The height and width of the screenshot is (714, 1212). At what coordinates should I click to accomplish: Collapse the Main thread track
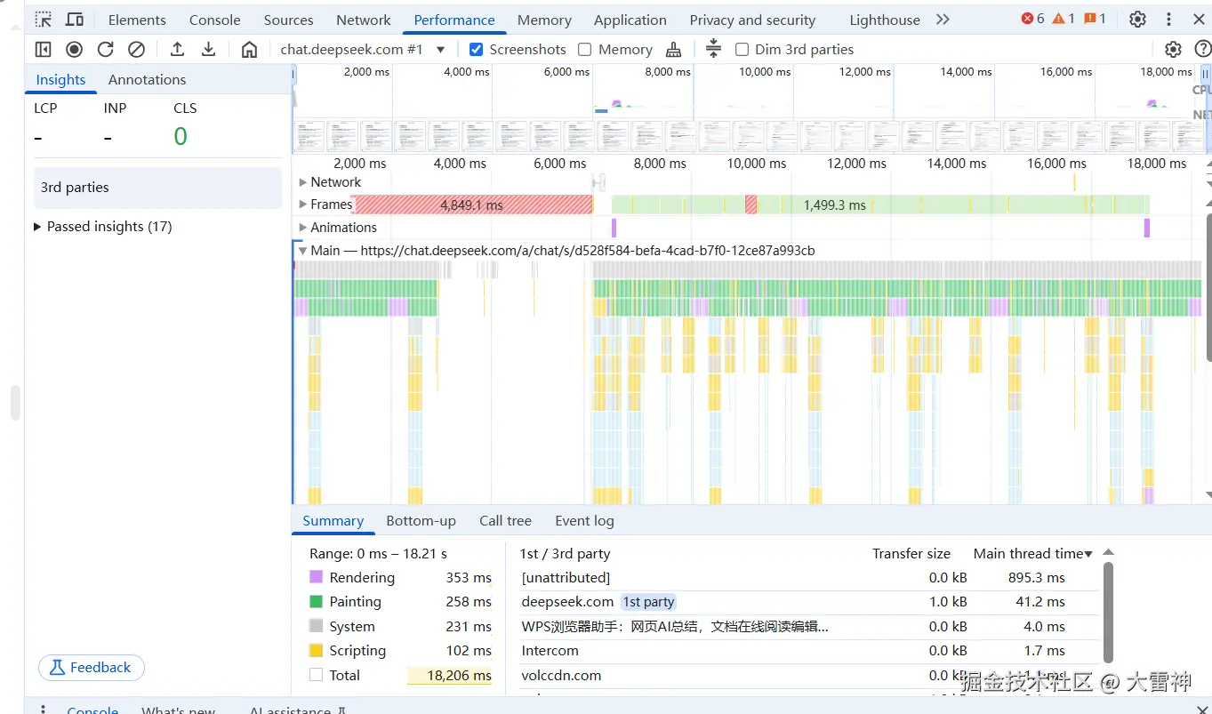(x=303, y=251)
